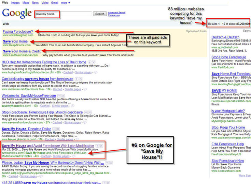View Similar pages for savemefromforeclosure.com
Viewport: 251px width, 184px height.
coord(72,122)
